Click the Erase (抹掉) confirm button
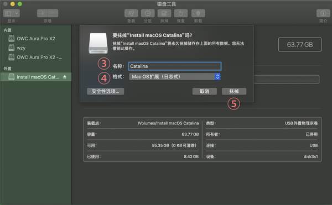The width and height of the screenshot is (332, 205). (234, 91)
